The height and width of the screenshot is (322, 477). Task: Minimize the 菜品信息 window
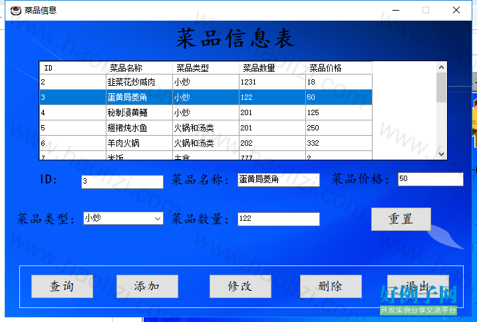[x=396, y=11]
